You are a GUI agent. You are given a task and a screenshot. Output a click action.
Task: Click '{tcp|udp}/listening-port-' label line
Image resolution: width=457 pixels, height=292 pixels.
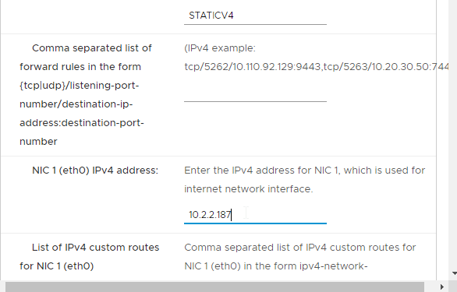[80, 86]
